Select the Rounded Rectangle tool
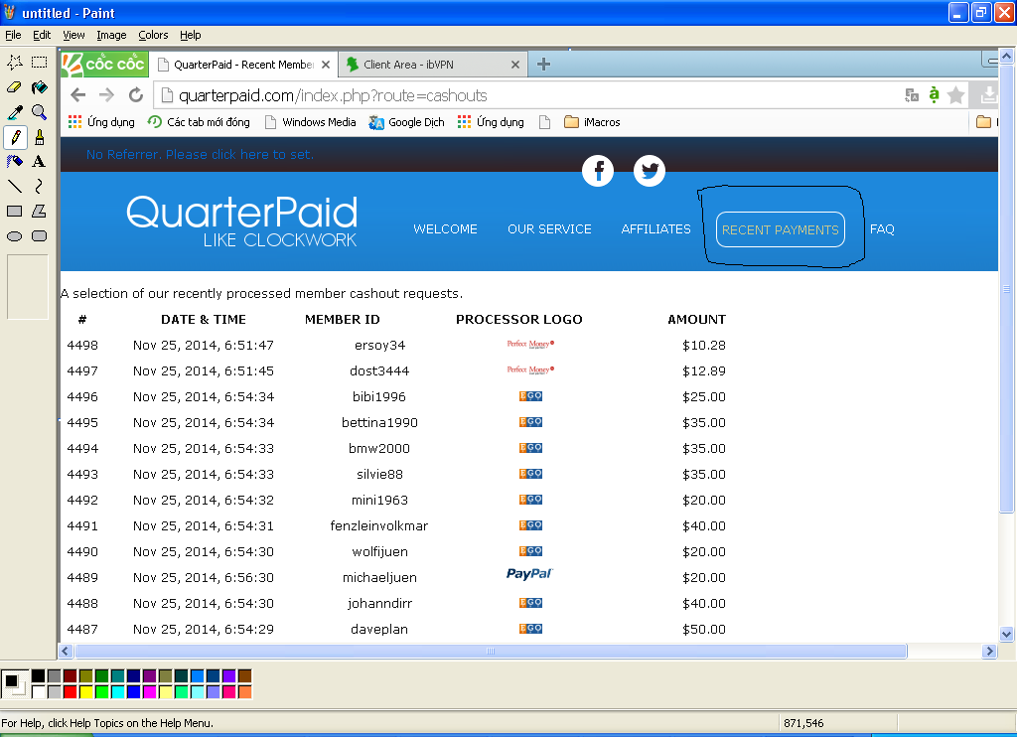This screenshot has height=737, width=1017. click(x=39, y=235)
